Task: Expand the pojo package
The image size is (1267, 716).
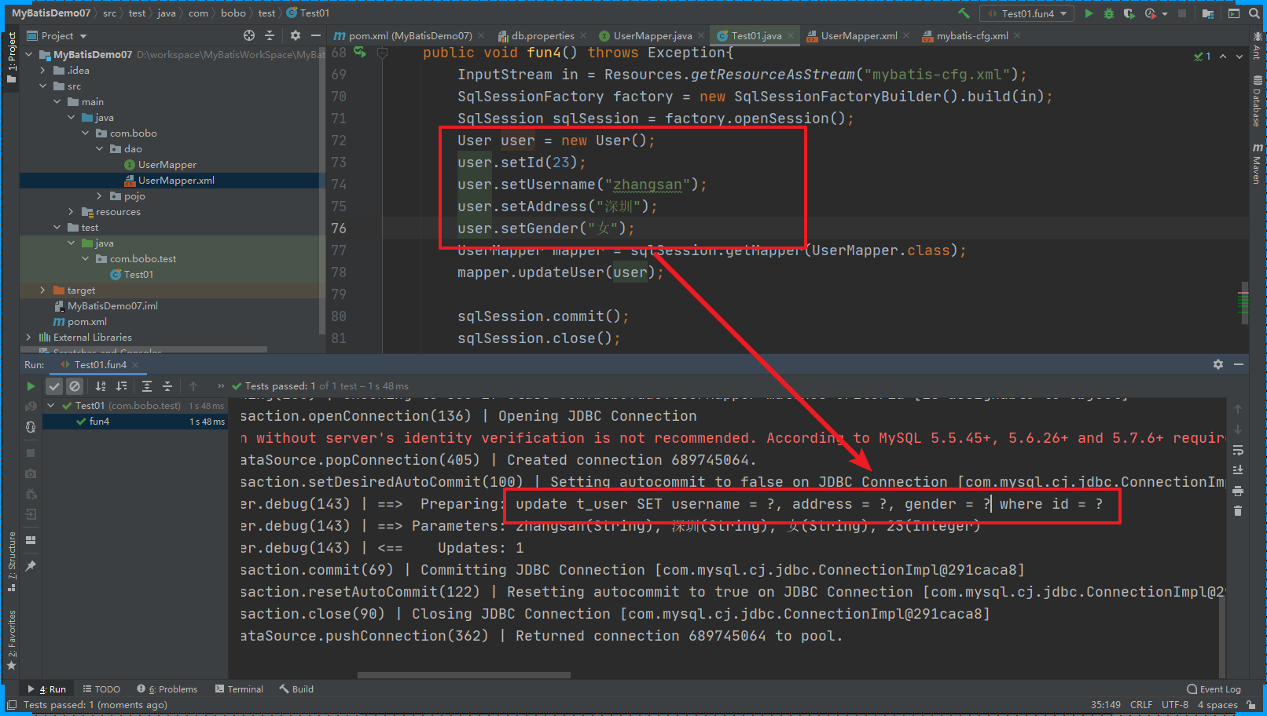Action: tap(100, 196)
